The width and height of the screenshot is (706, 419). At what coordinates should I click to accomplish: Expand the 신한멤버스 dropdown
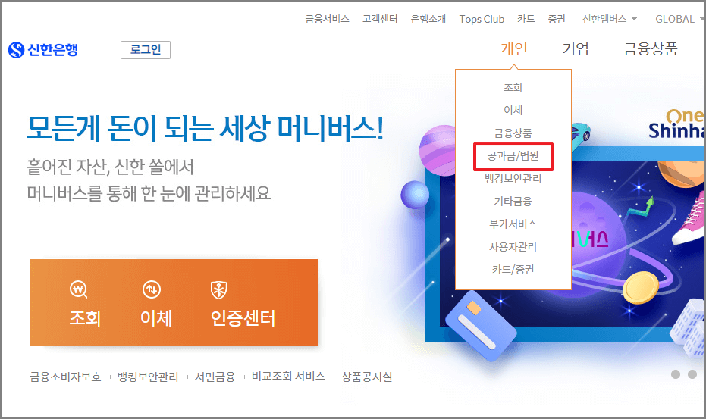click(x=610, y=19)
